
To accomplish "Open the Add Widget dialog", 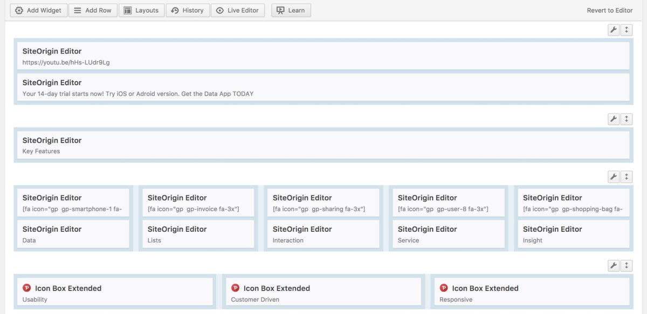I will (38, 10).
